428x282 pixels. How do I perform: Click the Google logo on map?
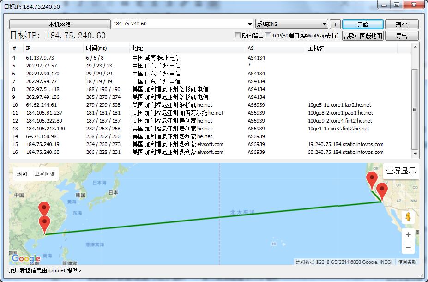(26, 259)
